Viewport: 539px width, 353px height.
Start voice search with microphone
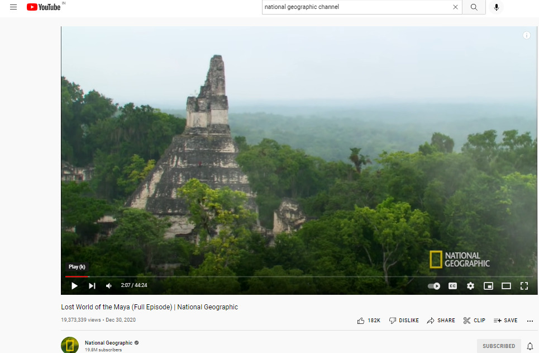tap(496, 7)
